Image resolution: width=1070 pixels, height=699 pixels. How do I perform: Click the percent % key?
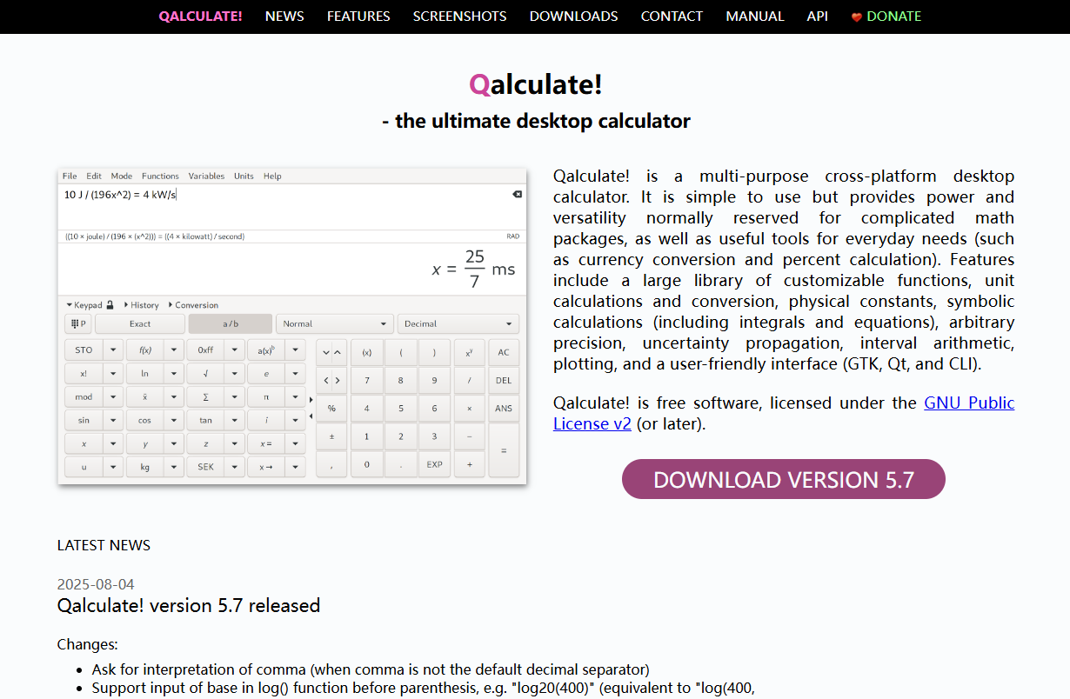[331, 408]
